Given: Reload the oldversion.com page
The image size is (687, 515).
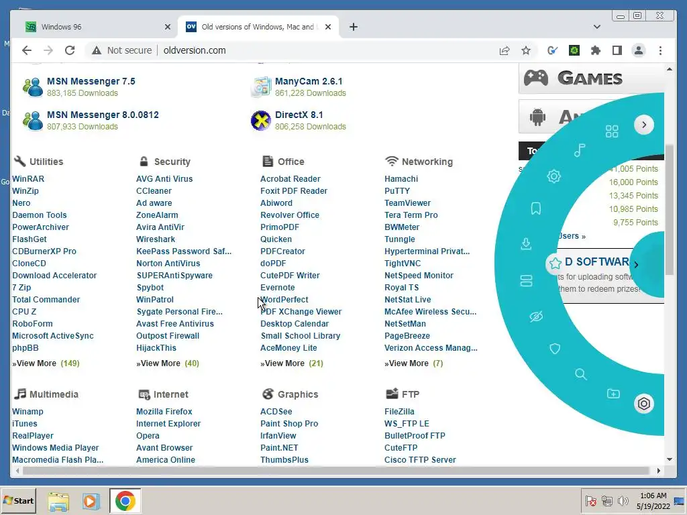Looking at the screenshot, I should click(x=70, y=50).
